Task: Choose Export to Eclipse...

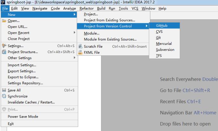Action: tap(39, 77)
